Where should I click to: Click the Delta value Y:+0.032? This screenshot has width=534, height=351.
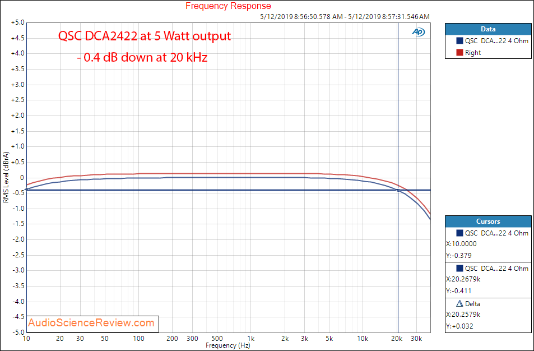point(459,326)
